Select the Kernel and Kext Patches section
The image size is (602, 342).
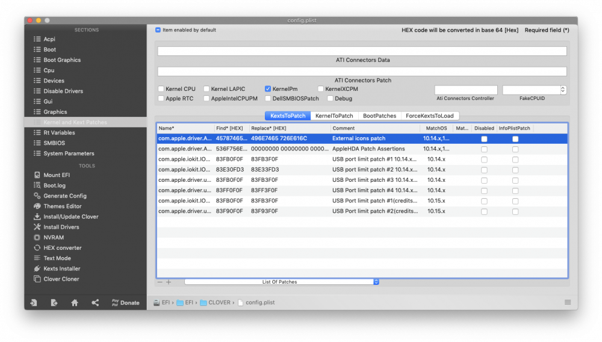tap(85, 122)
